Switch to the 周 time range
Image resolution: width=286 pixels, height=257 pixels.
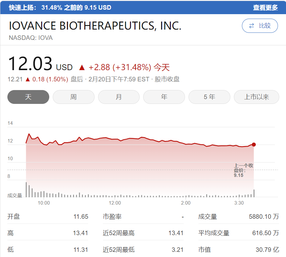click(73, 97)
